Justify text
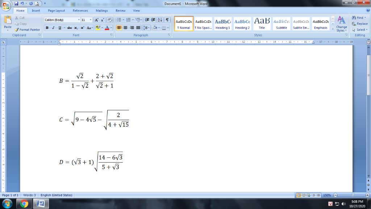This screenshot has width=371, height=209. pos(138,28)
